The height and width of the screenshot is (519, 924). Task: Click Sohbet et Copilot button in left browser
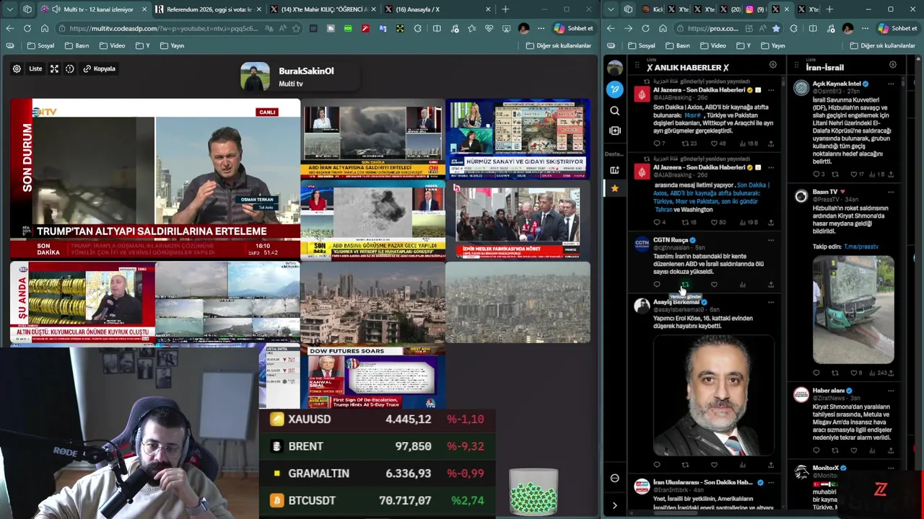(x=574, y=28)
